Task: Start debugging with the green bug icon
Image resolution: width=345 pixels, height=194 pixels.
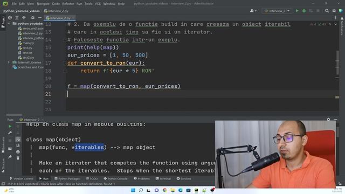Action: pyautogui.click(x=304, y=11)
